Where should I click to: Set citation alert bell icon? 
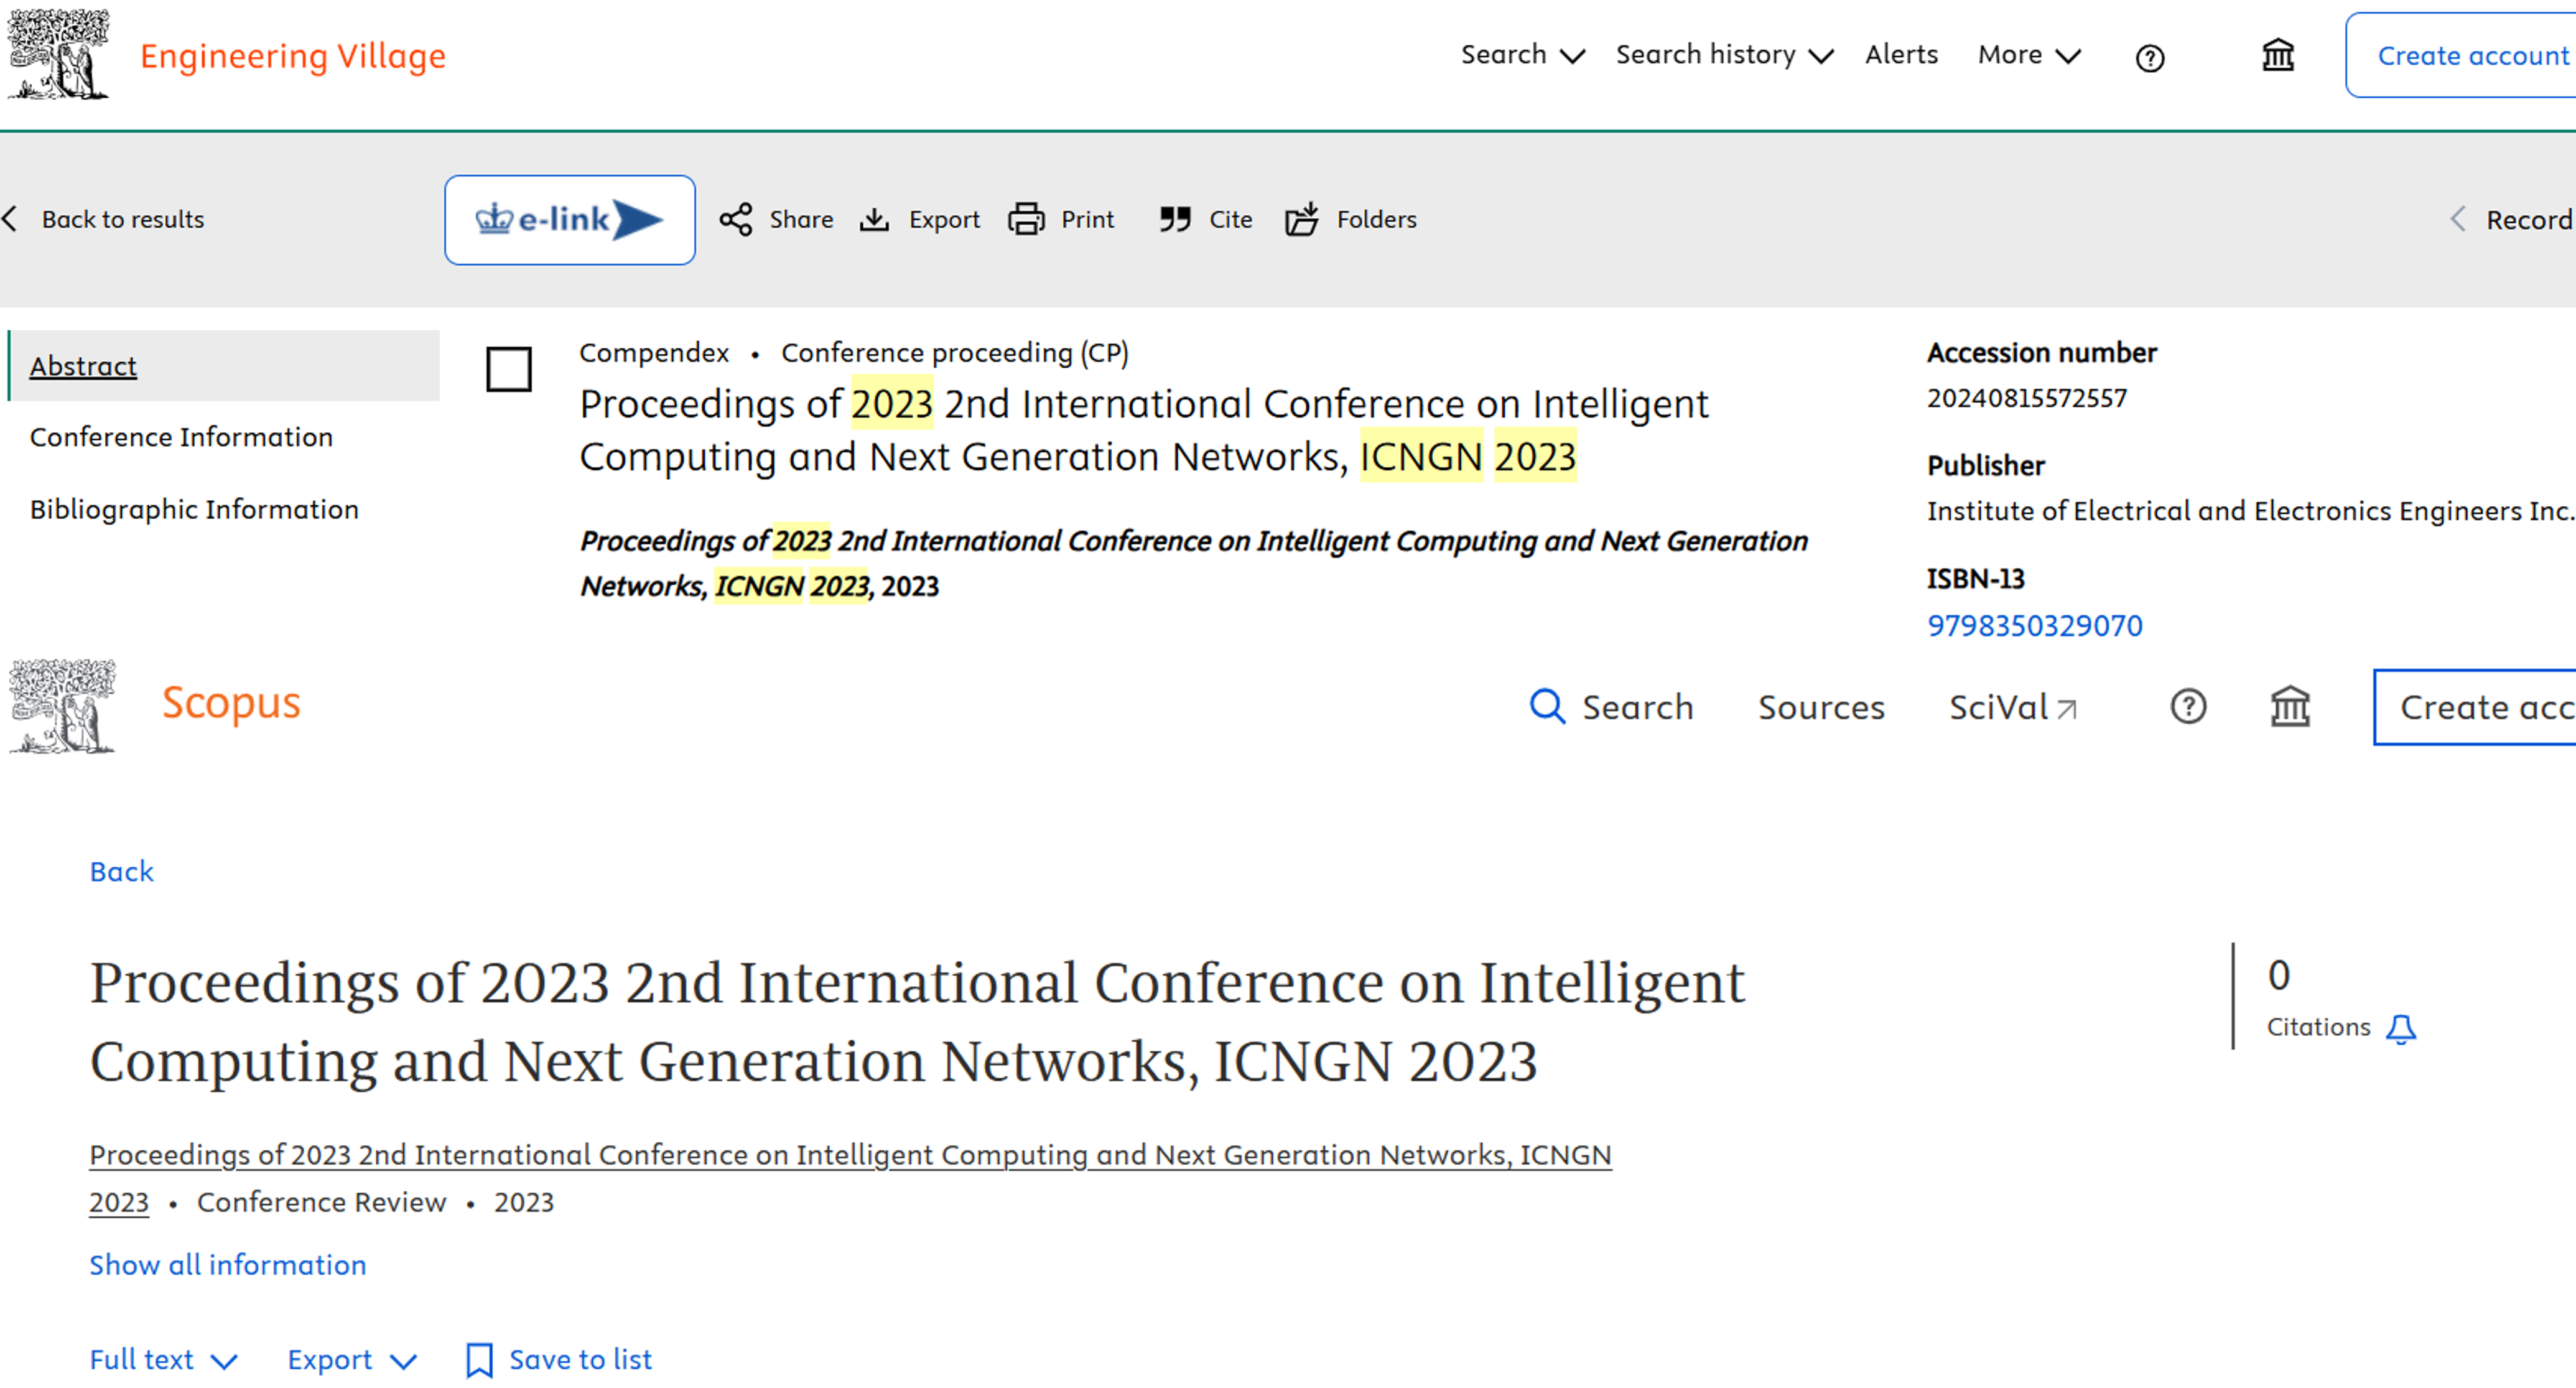point(2400,1029)
